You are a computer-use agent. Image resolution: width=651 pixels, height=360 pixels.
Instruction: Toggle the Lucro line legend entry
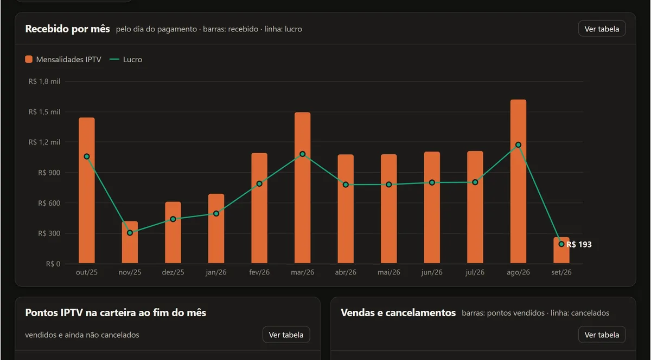coord(126,60)
